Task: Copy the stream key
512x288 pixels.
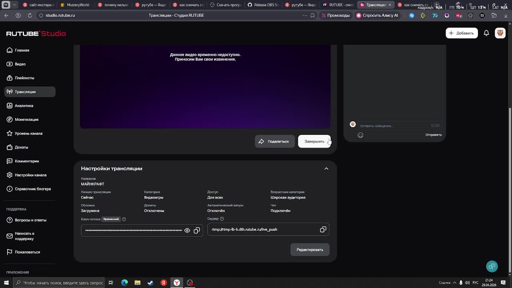Action: point(197,230)
